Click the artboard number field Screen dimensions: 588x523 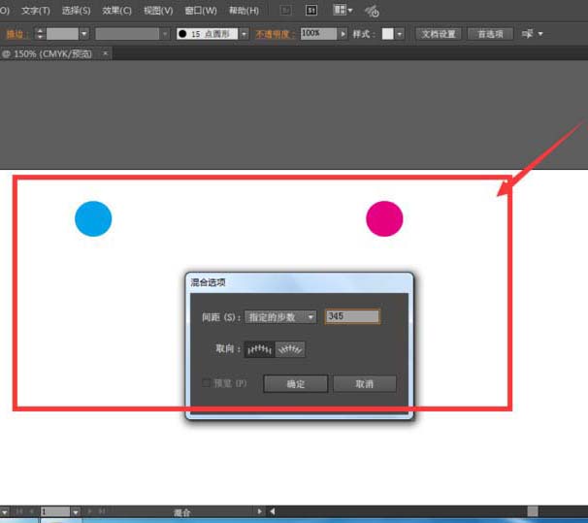coord(55,511)
